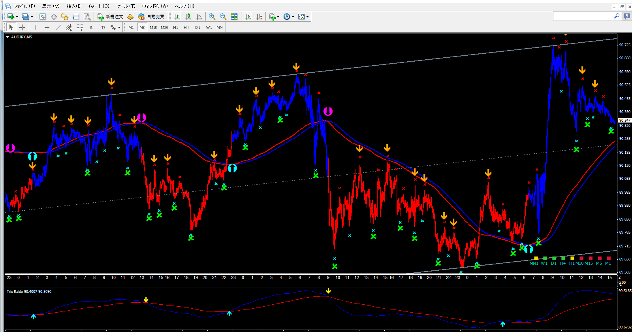The width and height of the screenshot is (632, 332).
Task: Switch chart to M15 timeframe in toolbar
Action: pyautogui.click(x=153, y=27)
